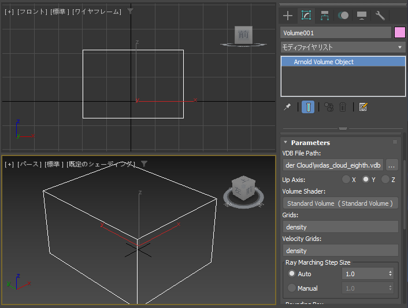Set Up Axis to X
This screenshot has height=308, width=408.
346,180
